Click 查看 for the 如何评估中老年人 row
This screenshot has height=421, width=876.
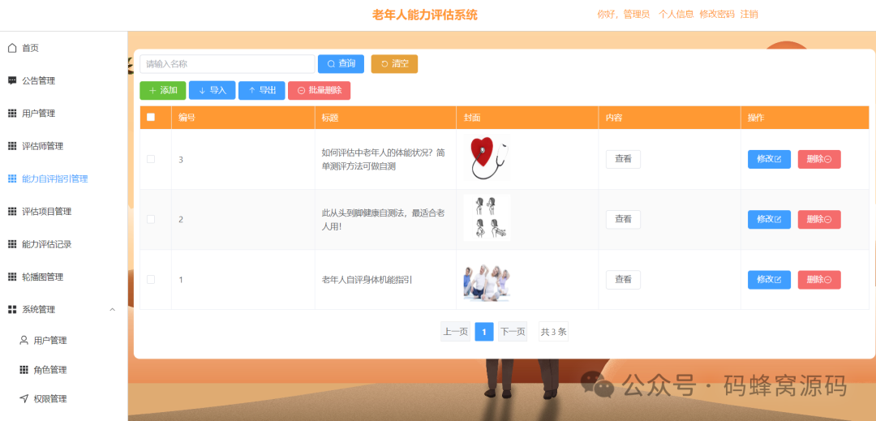623,159
